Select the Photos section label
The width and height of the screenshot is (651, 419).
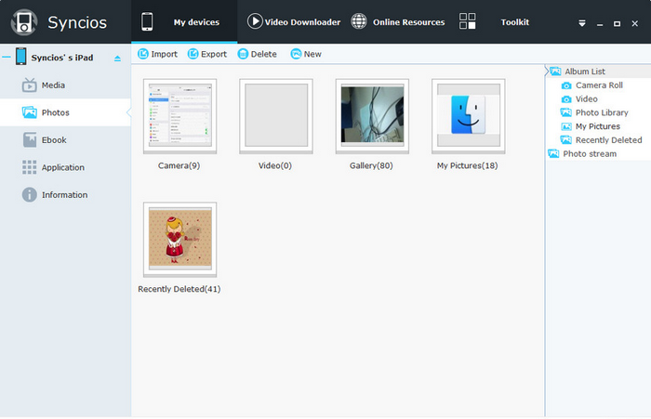coord(55,112)
